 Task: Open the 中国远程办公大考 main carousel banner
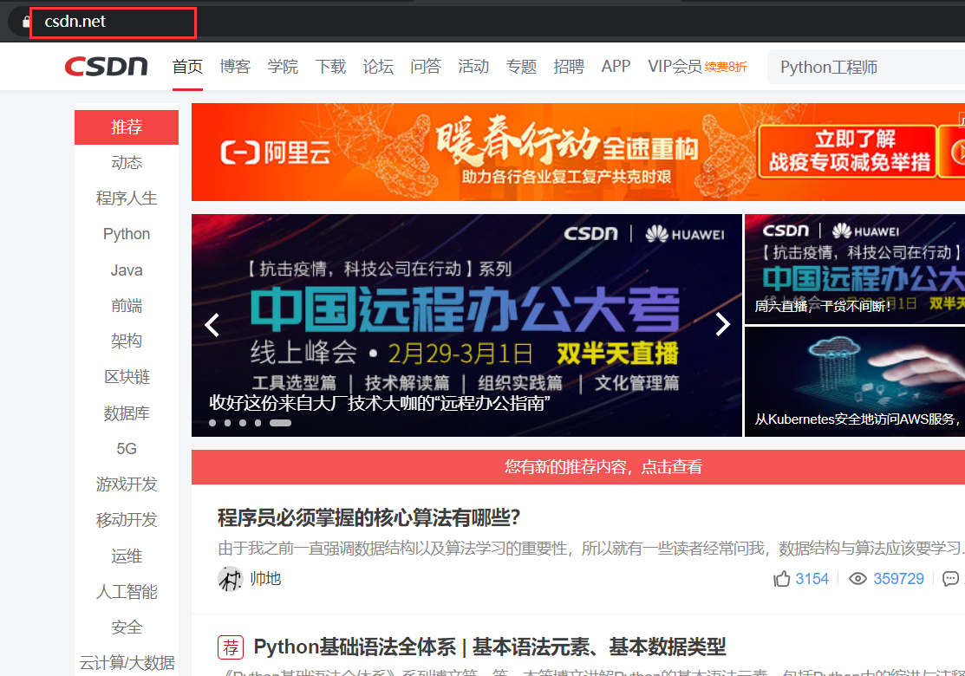click(466, 325)
